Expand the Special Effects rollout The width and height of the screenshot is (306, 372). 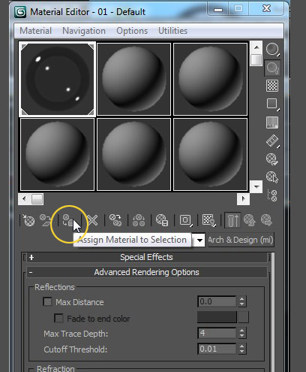(147, 257)
